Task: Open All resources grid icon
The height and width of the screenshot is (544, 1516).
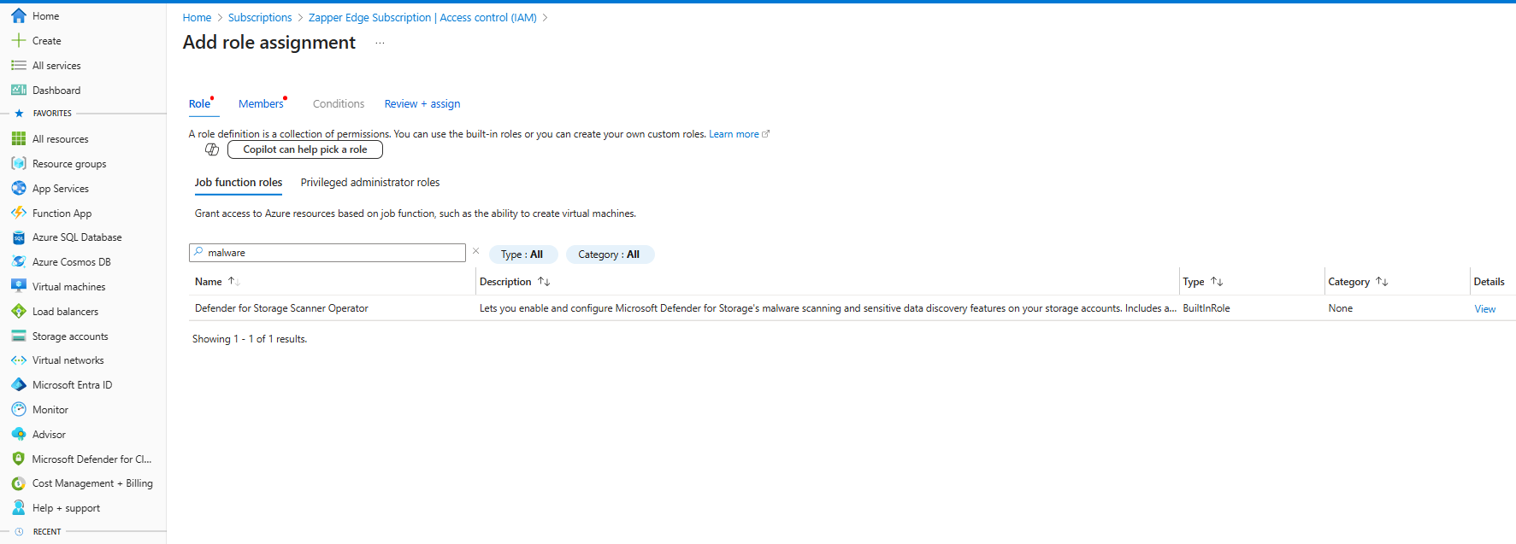Action: pyautogui.click(x=19, y=139)
